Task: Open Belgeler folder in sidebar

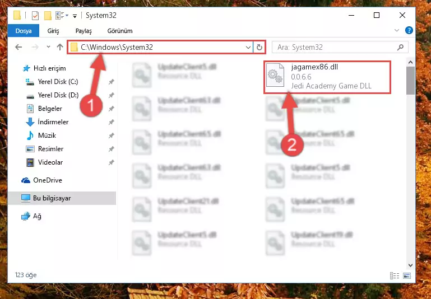Action: [x=50, y=109]
